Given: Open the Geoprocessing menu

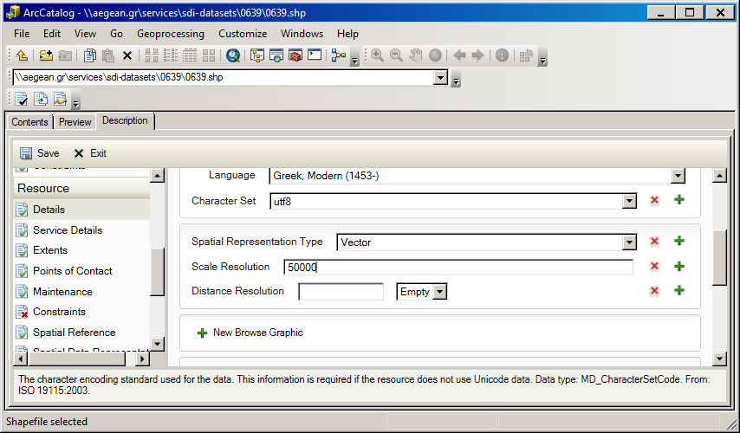Looking at the screenshot, I should point(171,34).
